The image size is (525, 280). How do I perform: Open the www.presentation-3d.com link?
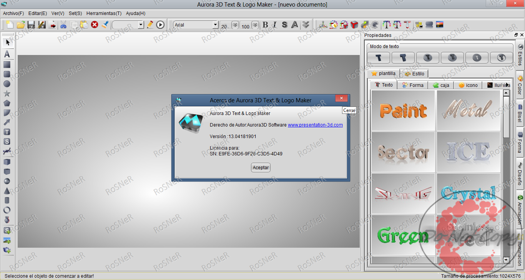315,125
